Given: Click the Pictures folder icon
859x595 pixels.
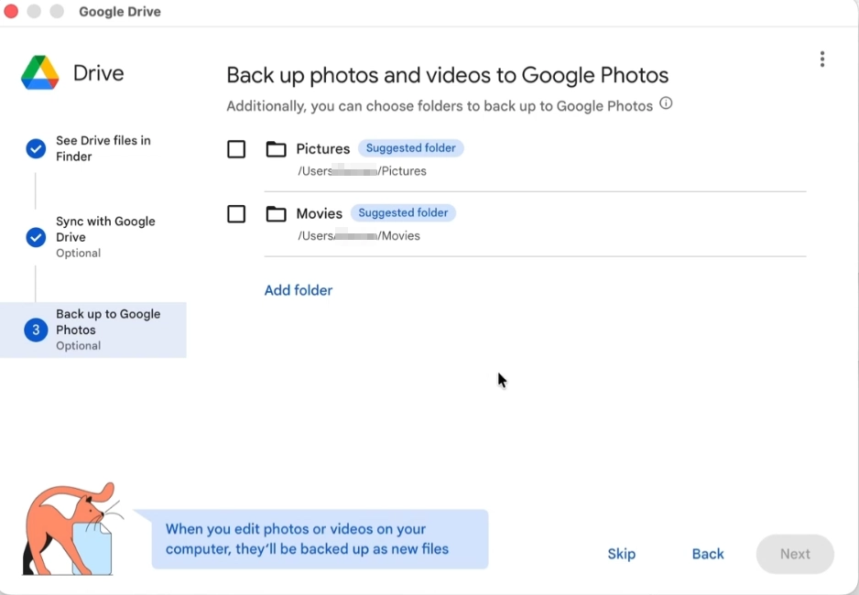Looking at the screenshot, I should [x=277, y=149].
